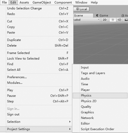Choose Quality in Project Settings
This screenshot has width=128, height=133.
(86, 107)
